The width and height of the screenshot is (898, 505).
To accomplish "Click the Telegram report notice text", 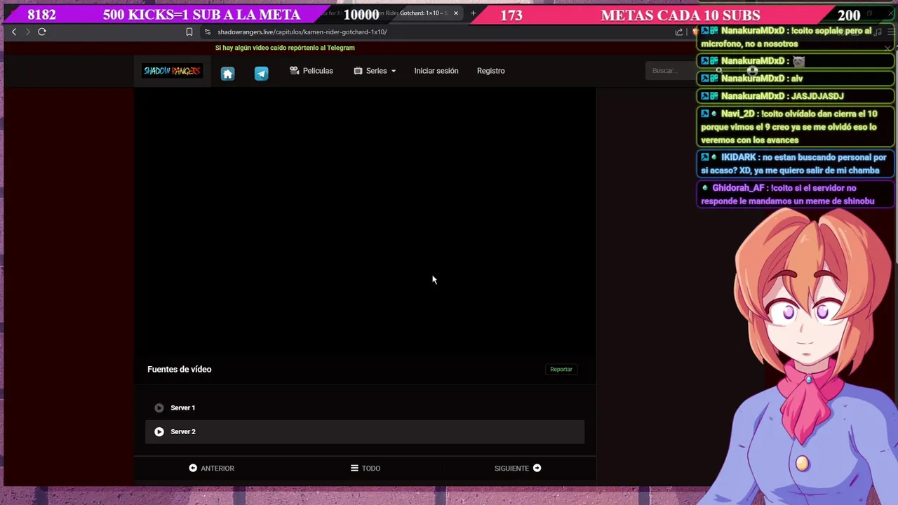I will pos(285,48).
